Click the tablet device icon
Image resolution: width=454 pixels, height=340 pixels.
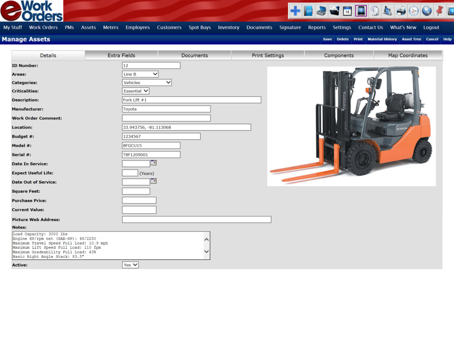[x=361, y=11]
